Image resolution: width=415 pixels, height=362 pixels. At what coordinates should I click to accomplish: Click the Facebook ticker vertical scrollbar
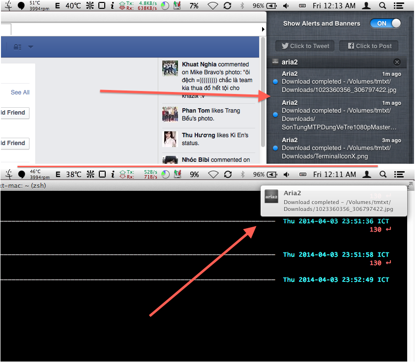coord(263,92)
